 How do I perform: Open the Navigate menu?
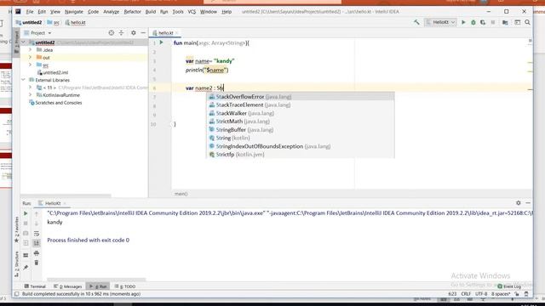74,11
